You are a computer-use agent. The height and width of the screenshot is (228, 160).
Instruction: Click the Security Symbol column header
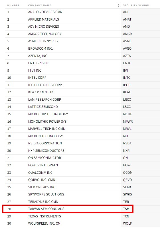[136, 5]
